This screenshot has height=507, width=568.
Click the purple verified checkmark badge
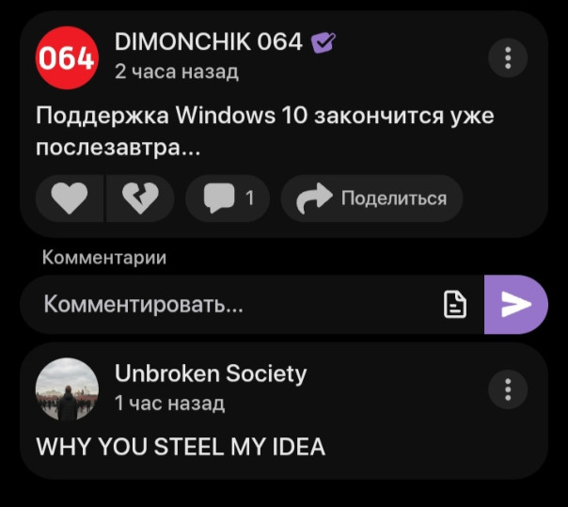pyautogui.click(x=323, y=42)
